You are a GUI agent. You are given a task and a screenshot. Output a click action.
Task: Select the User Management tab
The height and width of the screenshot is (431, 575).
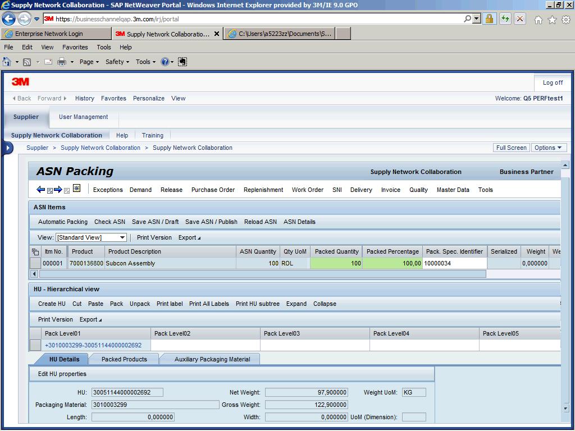tap(84, 117)
